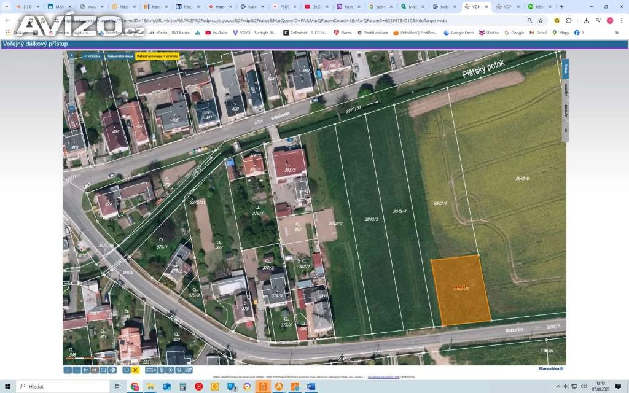This screenshot has height=393, width=629.
Task: Select the map info pin tool
Action: pos(162,370)
